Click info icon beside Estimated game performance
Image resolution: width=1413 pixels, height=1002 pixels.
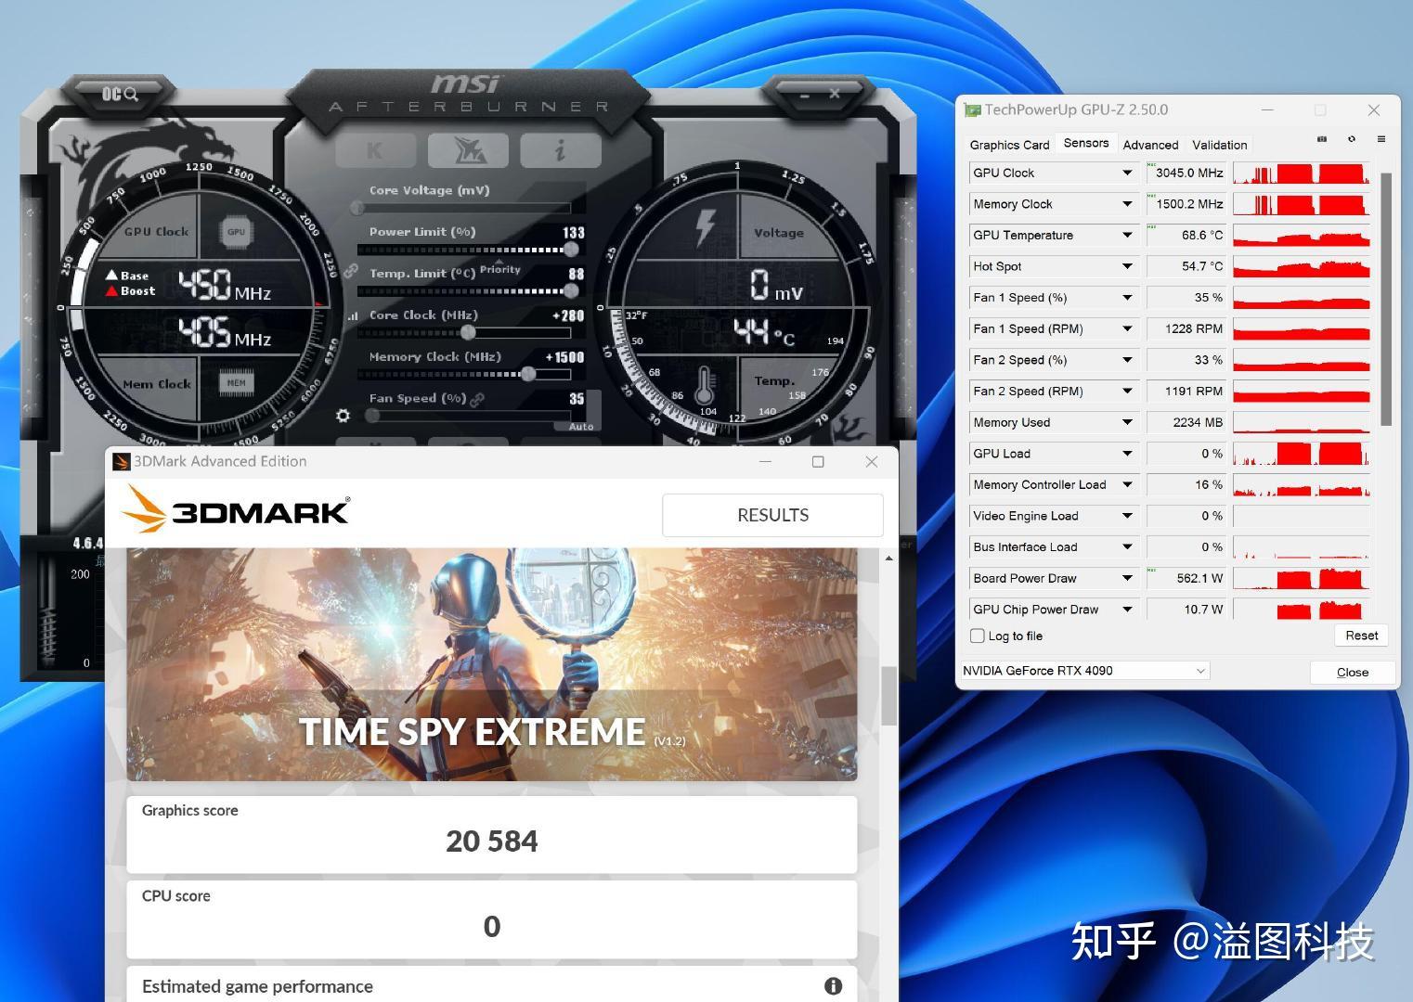(x=833, y=986)
